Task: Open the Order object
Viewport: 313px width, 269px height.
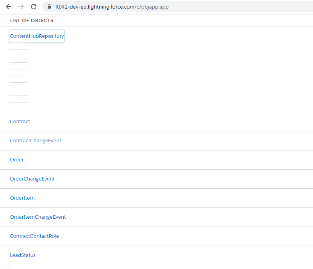Action: [16, 159]
